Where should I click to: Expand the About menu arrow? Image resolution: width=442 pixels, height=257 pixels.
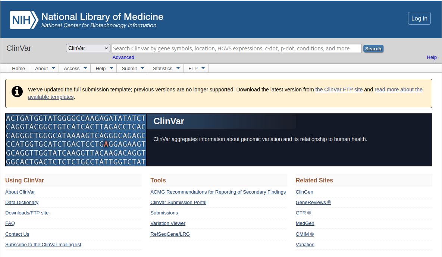click(53, 68)
